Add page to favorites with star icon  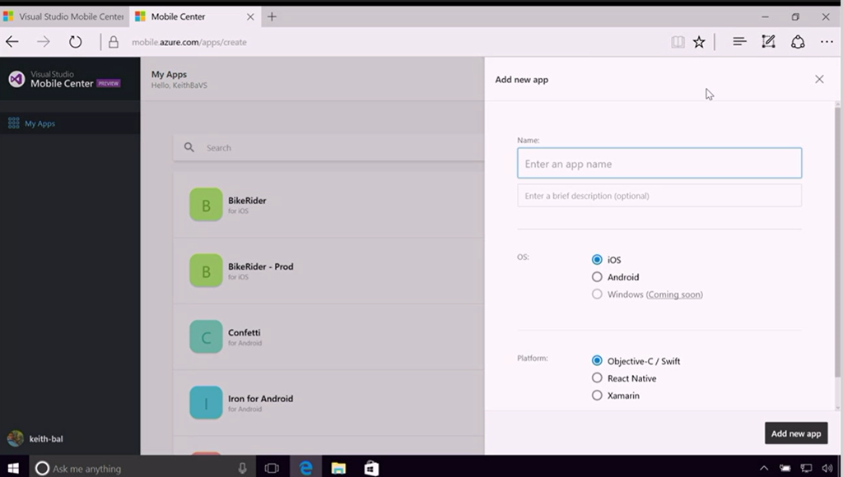click(699, 42)
